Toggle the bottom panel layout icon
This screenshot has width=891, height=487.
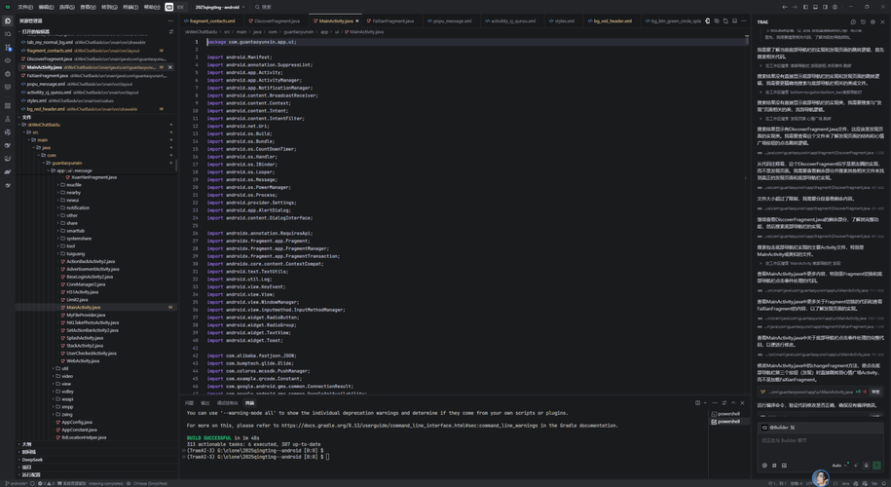815,7
